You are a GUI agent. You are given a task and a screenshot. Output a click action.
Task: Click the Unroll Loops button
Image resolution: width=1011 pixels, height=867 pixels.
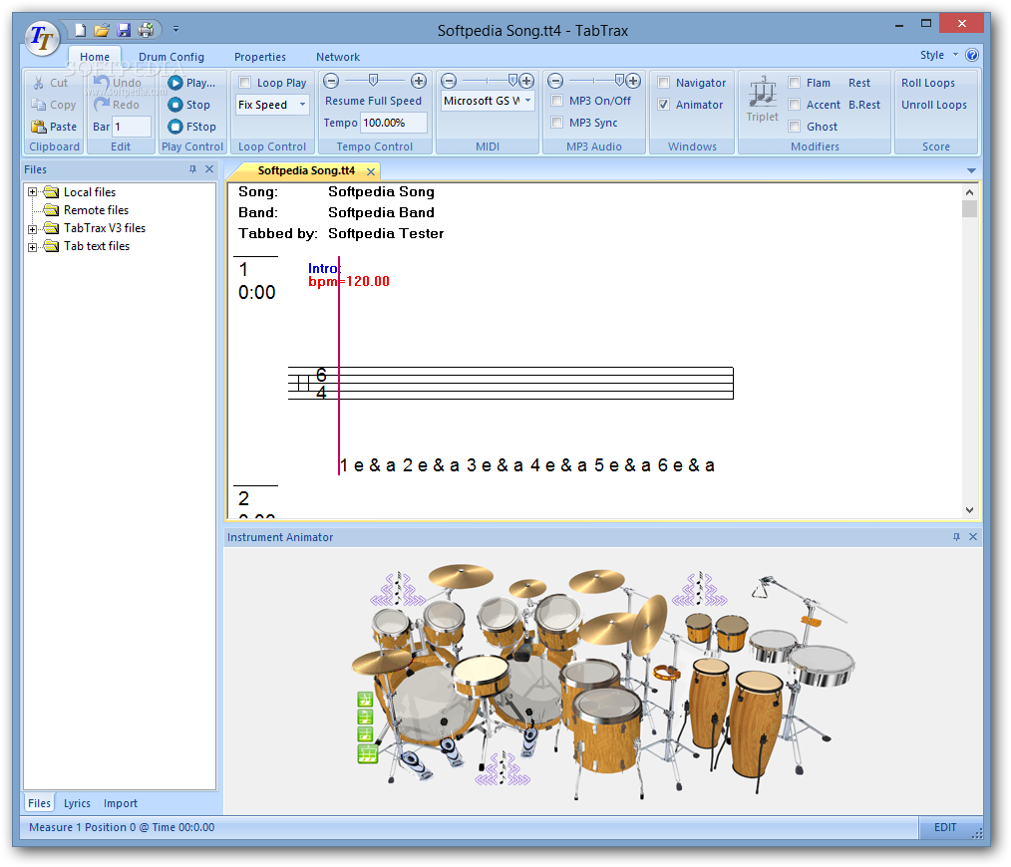(933, 105)
